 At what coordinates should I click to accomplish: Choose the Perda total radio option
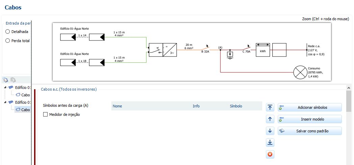[8, 41]
